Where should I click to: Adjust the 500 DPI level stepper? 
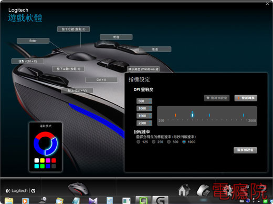point(150,101)
